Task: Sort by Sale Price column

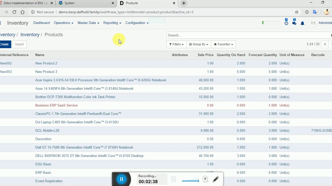Action: click(x=206, y=55)
